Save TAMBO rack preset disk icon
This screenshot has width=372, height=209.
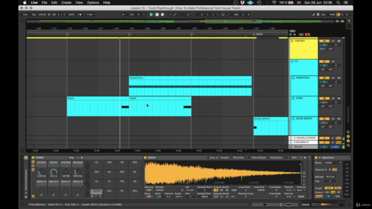81,157
